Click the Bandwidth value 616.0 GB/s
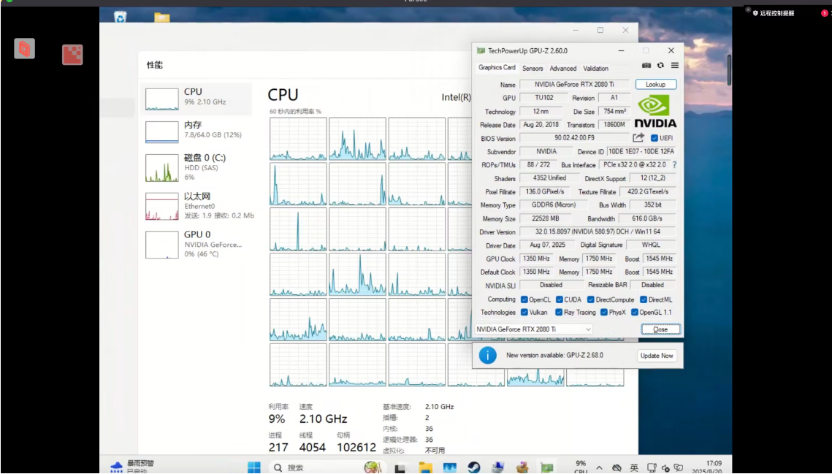 tap(646, 218)
